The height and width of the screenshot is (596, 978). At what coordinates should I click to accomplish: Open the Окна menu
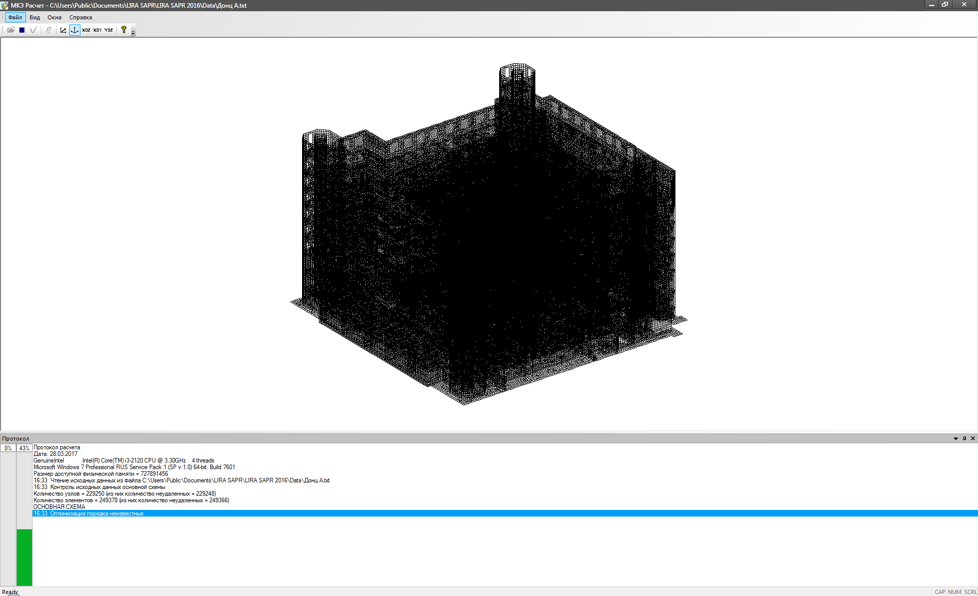pyautogui.click(x=55, y=17)
